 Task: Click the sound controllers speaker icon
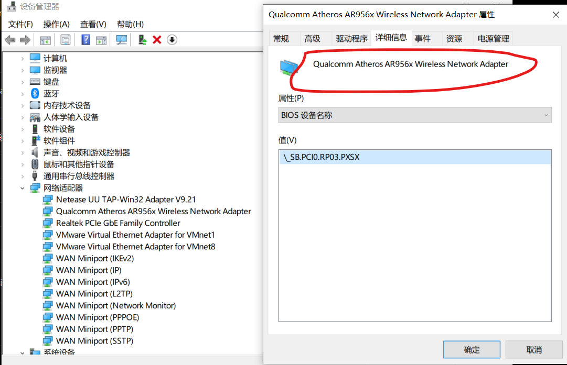(35, 152)
